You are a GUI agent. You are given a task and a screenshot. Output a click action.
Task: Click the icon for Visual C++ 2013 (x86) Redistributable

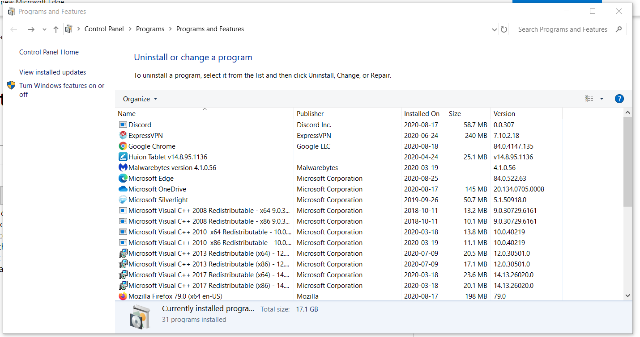123,264
